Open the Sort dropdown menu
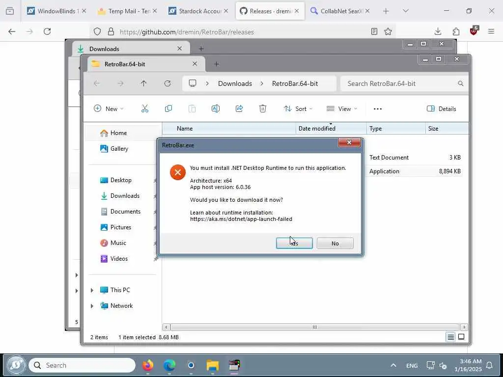The image size is (503, 377). [298, 108]
